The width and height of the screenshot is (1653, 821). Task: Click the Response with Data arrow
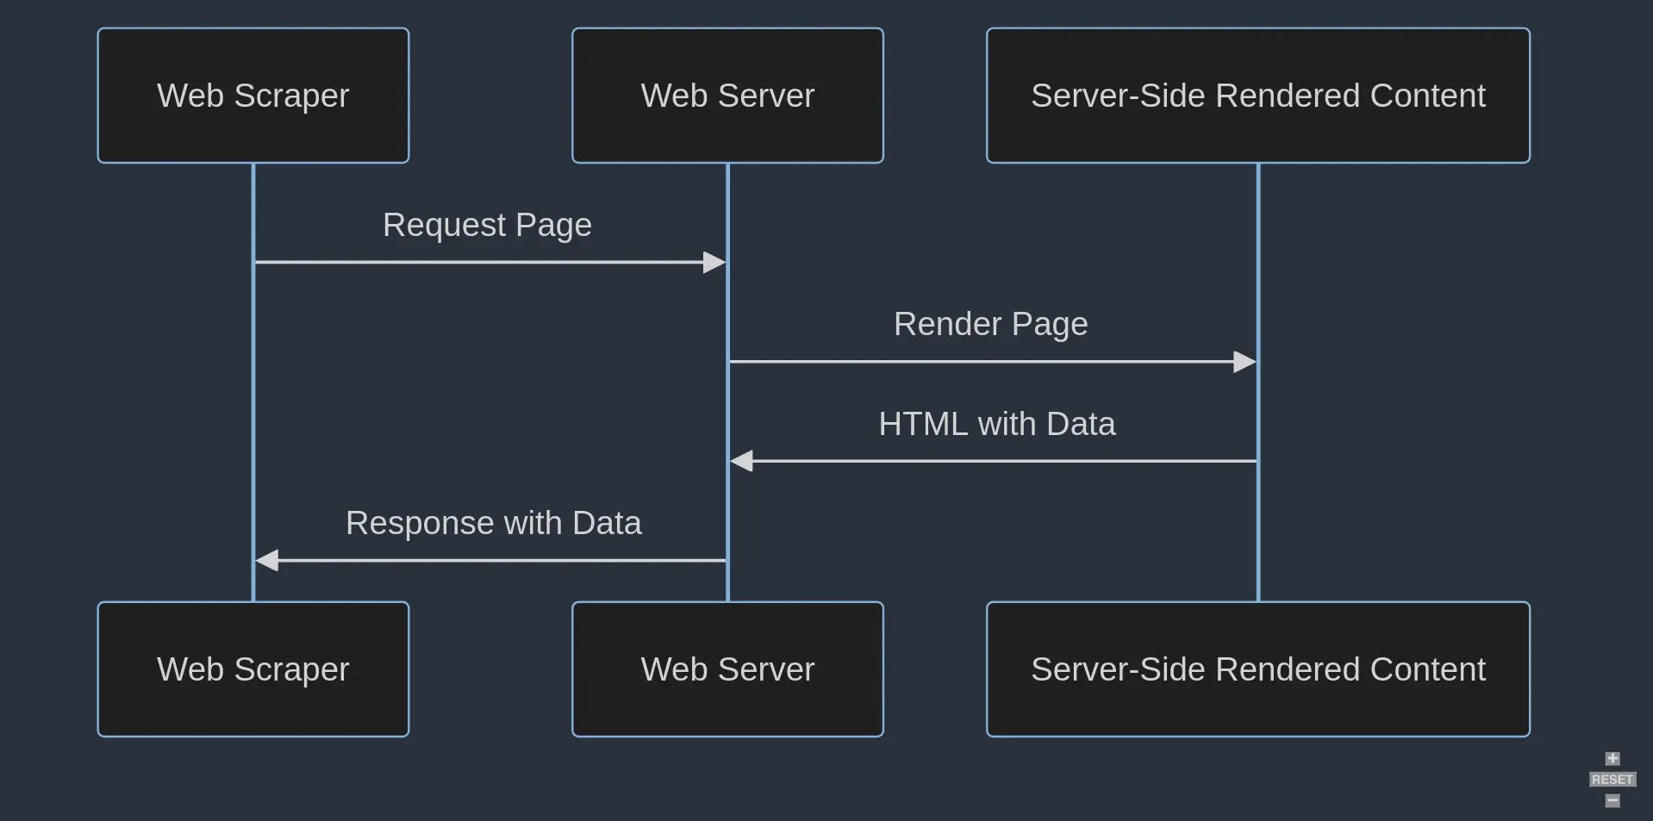491,560
